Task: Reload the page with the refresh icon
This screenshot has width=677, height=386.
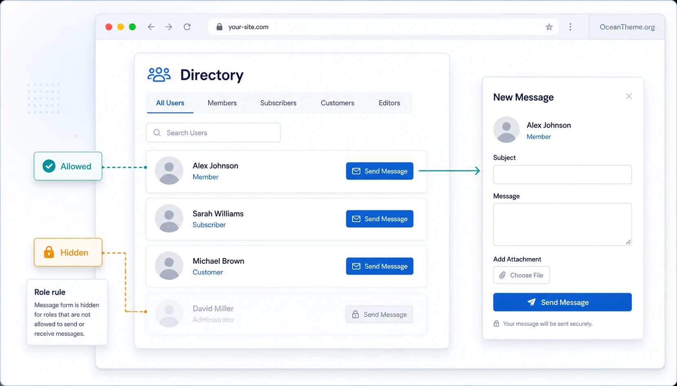Action: click(x=187, y=27)
